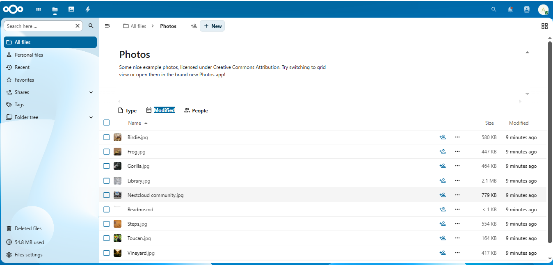Open the Dashboard icon in top bar
The height and width of the screenshot is (265, 553).
pos(39,9)
